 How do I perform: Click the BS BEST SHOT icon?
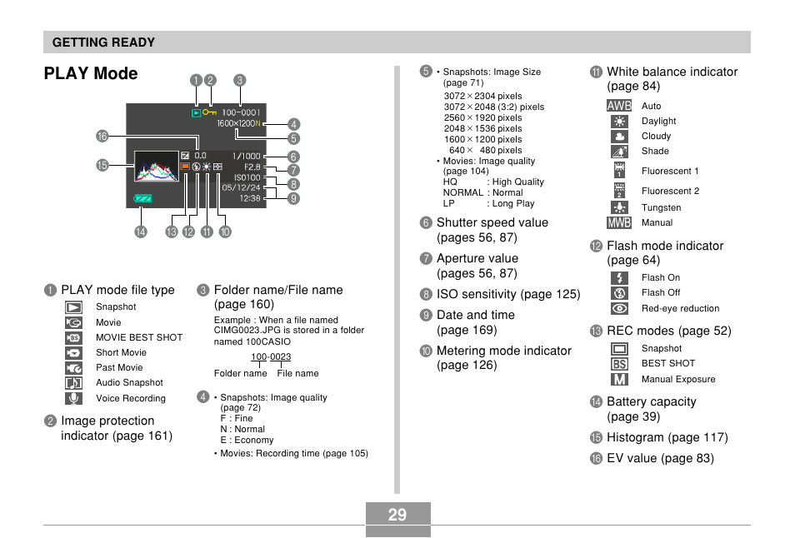[619, 364]
